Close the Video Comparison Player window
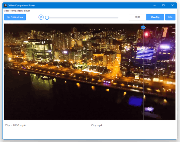This screenshot has height=142, width=180. tap(172, 5)
